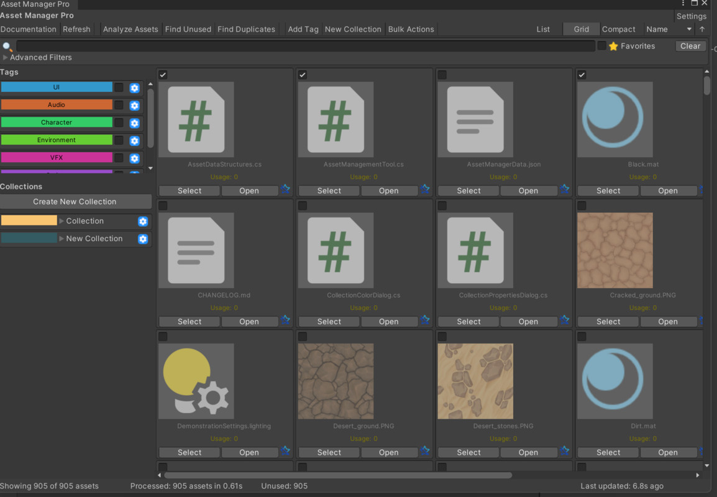Click the yellow star next to Favorites
This screenshot has width=717, height=497.
point(613,45)
